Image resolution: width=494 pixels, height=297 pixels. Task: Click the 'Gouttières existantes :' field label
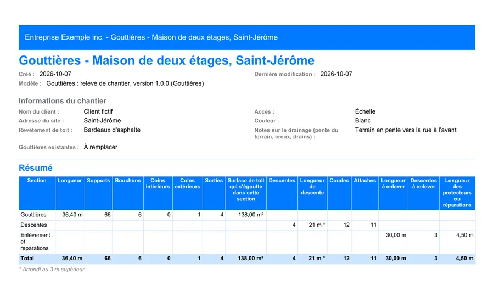[49, 147]
